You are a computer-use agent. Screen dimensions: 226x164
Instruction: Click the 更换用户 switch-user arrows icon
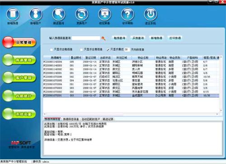[82, 14]
